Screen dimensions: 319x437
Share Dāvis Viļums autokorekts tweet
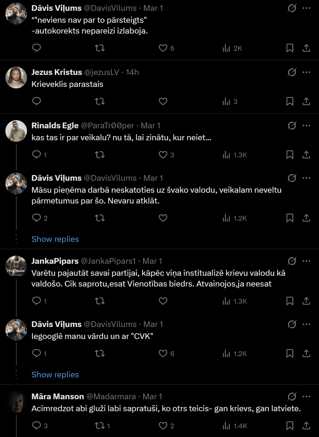306,48
